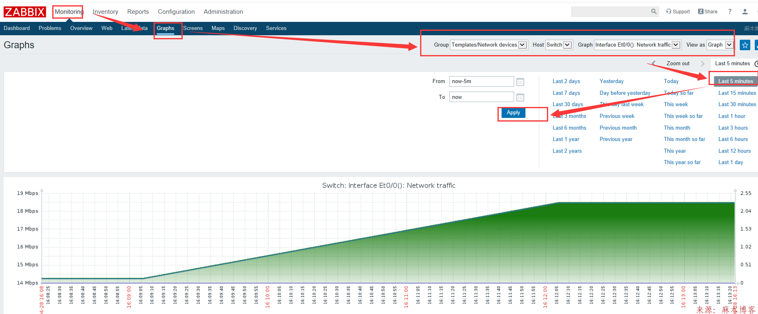Open the user profile icon
The width and height of the screenshot is (758, 314).
pos(745,12)
